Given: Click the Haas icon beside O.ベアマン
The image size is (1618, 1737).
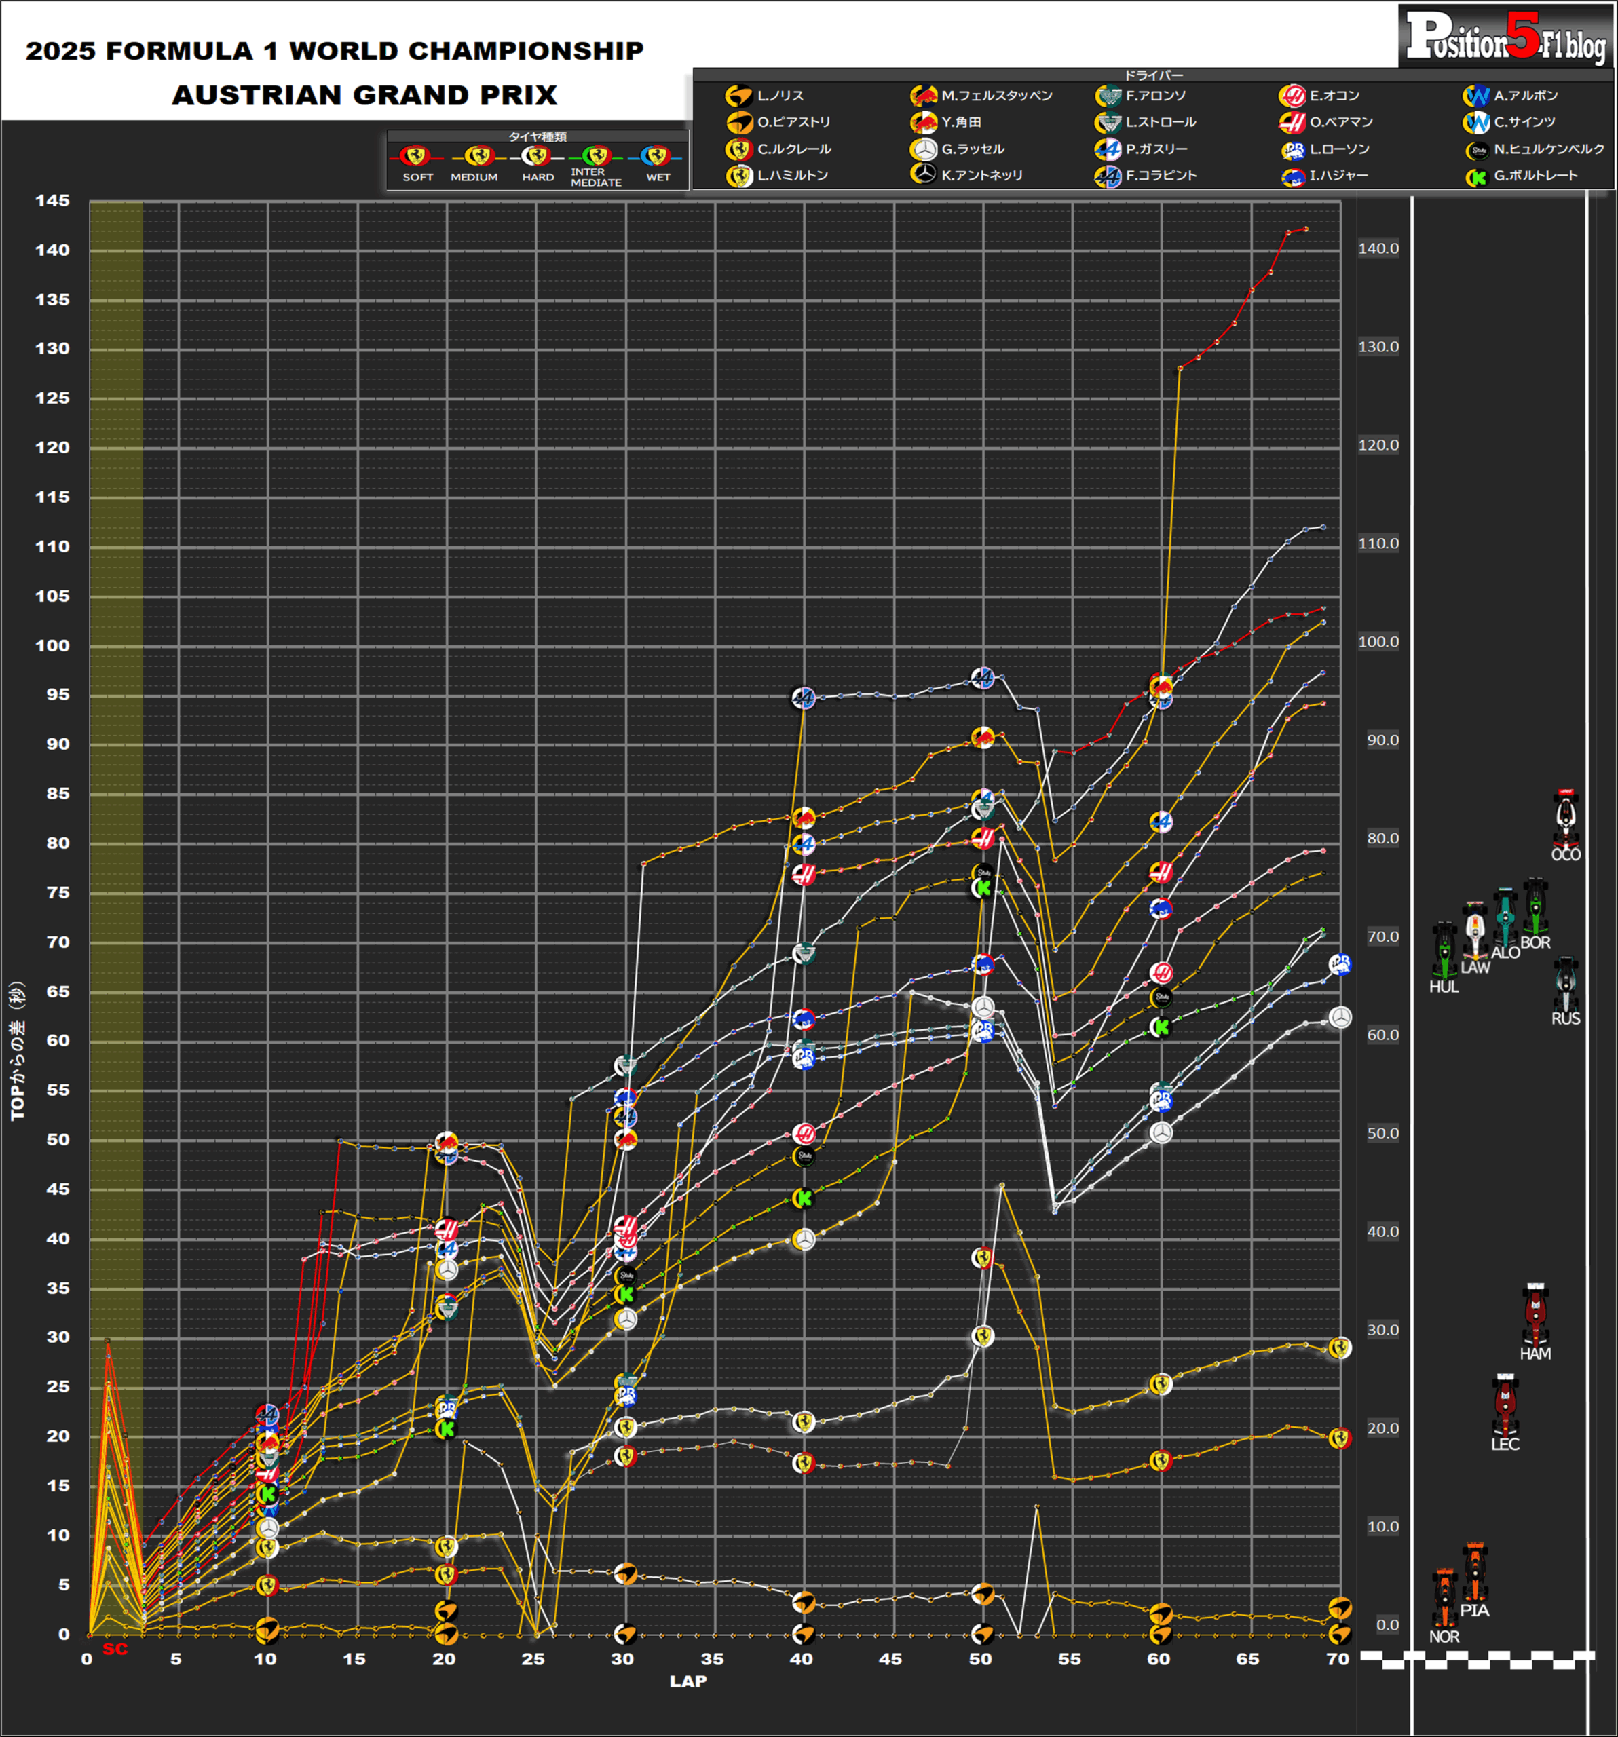Looking at the screenshot, I should point(1293,122).
